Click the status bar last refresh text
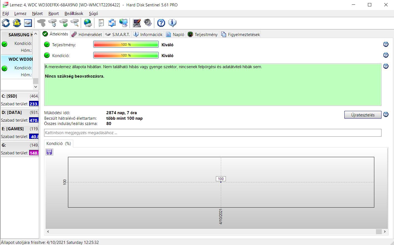Image resolution: width=394 pixels, height=245 pixels. pos(50,242)
